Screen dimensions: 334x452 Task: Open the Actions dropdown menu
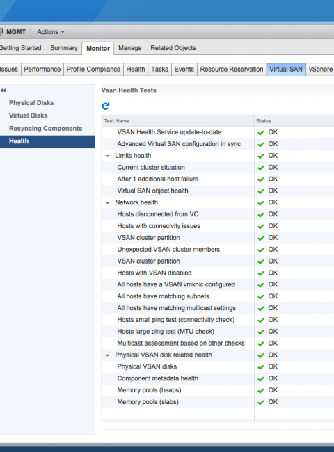click(51, 32)
